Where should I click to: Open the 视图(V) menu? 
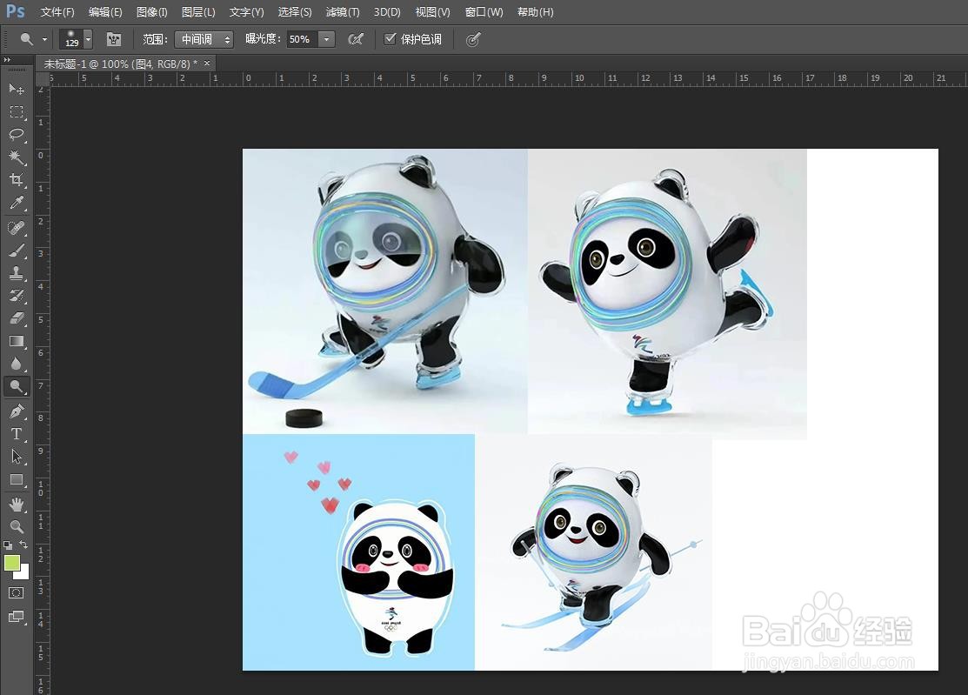[433, 11]
